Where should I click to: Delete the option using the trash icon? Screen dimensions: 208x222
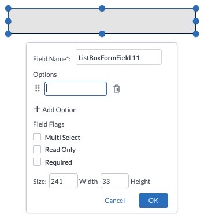pos(117,89)
